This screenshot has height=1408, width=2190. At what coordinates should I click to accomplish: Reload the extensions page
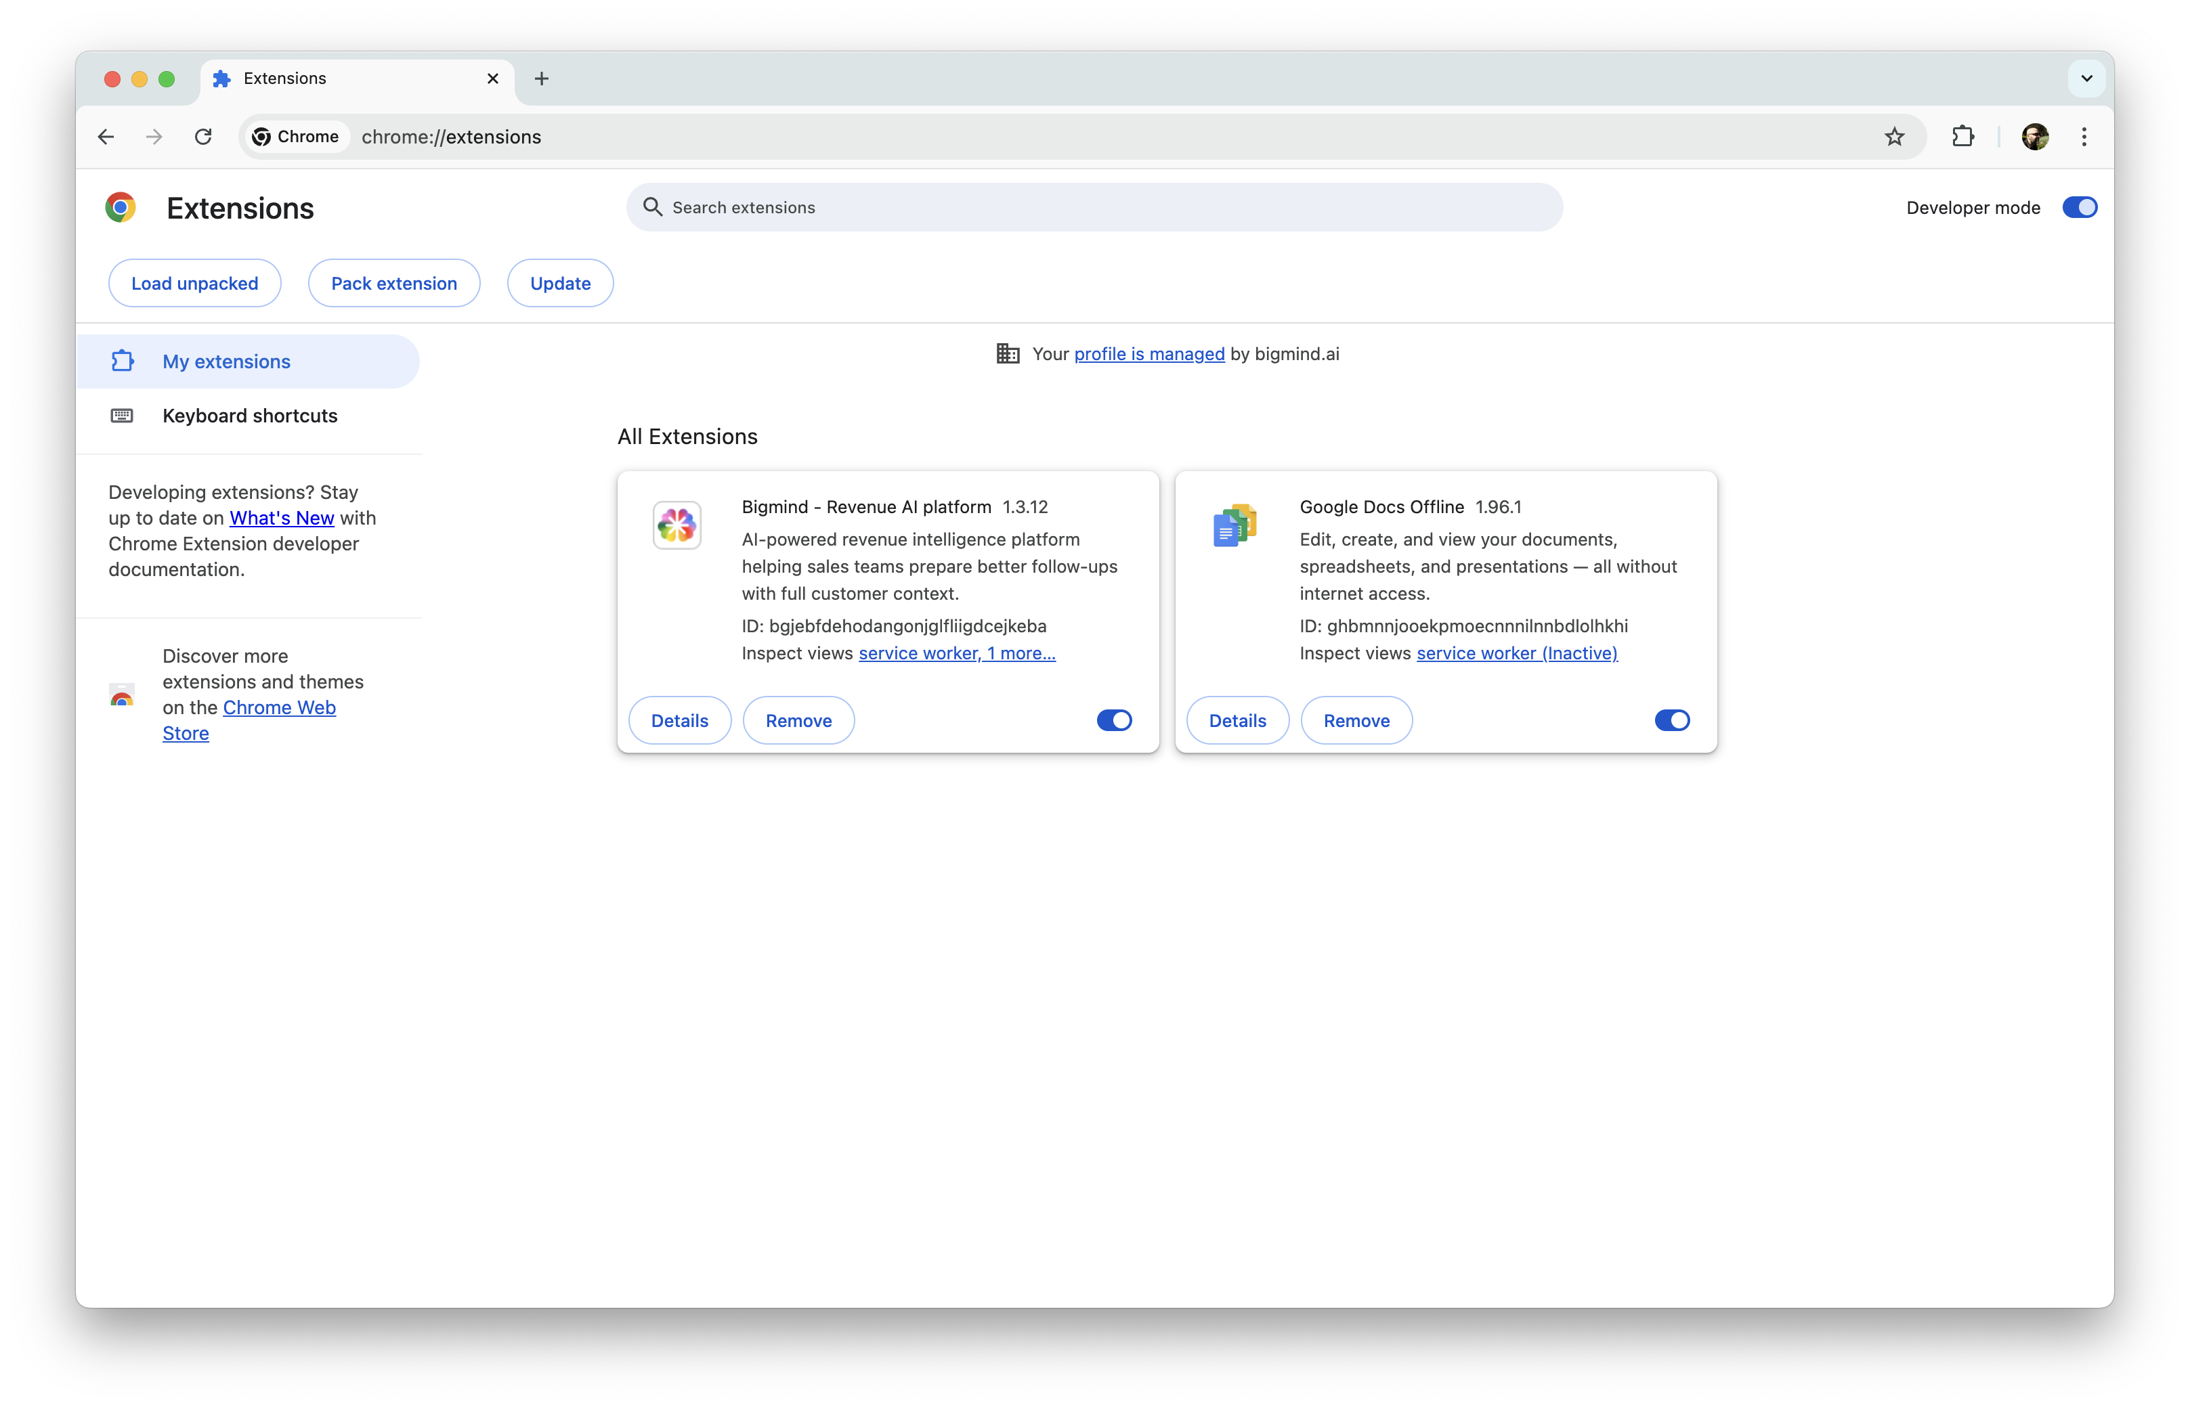coord(203,137)
